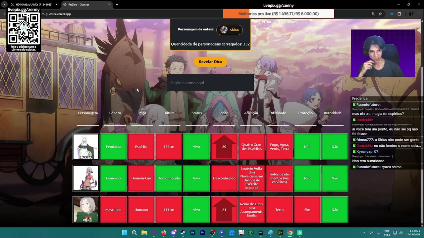Click the age 20 arrow cell
This screenshot has height=238, width=424.
[224, 146]
